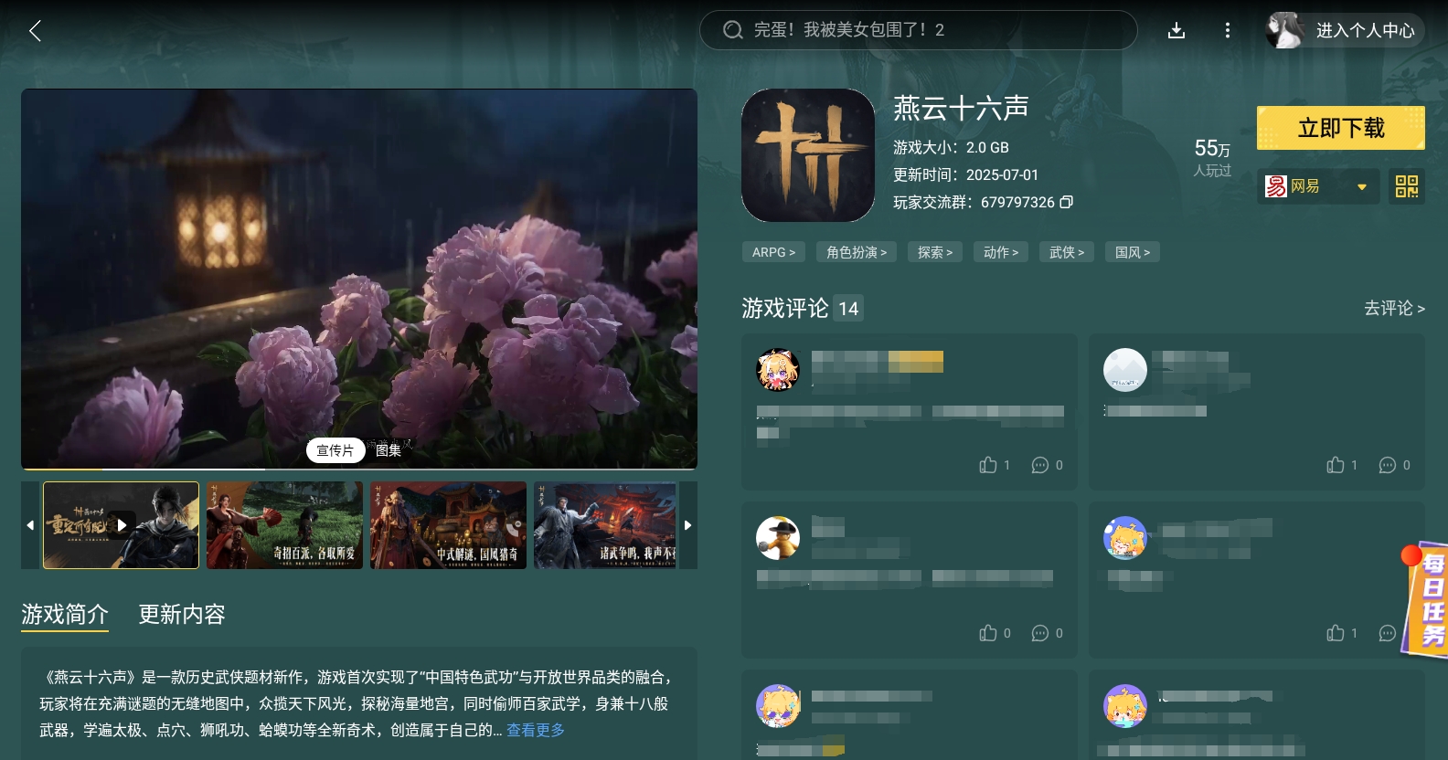Click 查看更多 to expand description
1448x760 pixels.
(536, 730)
